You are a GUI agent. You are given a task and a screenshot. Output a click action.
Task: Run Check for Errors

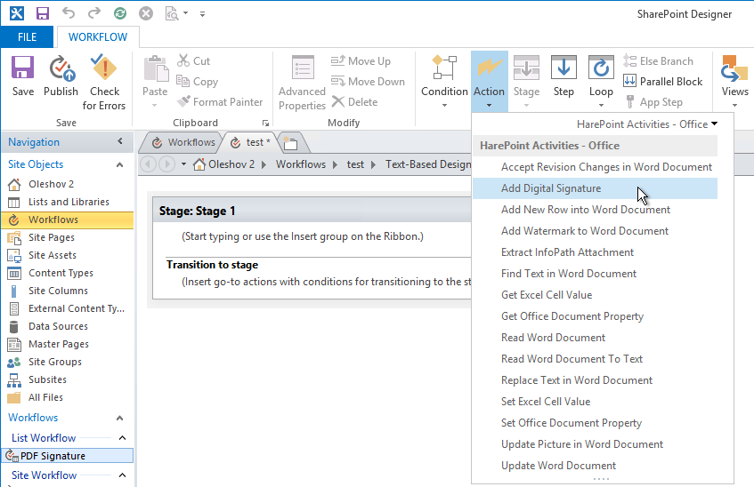click(x=104, y=83)
